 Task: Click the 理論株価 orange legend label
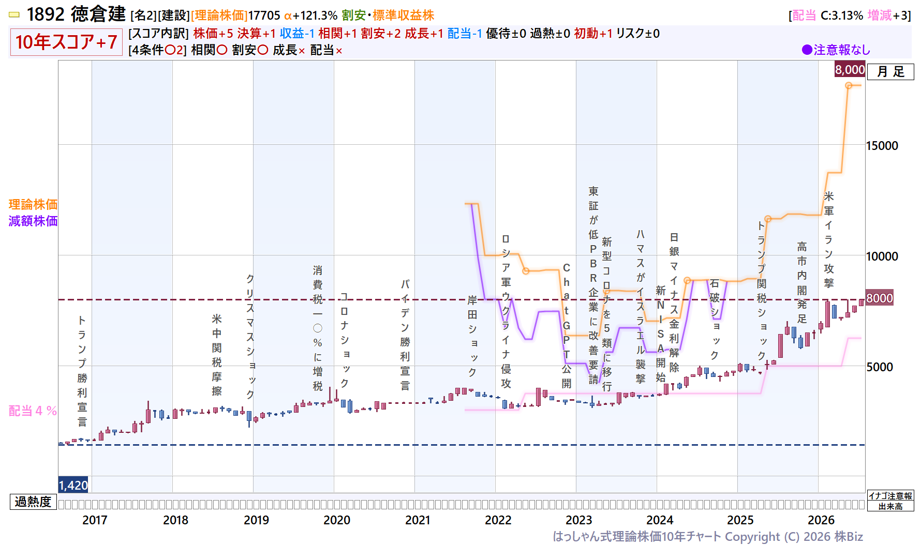[x=33, y=204]
